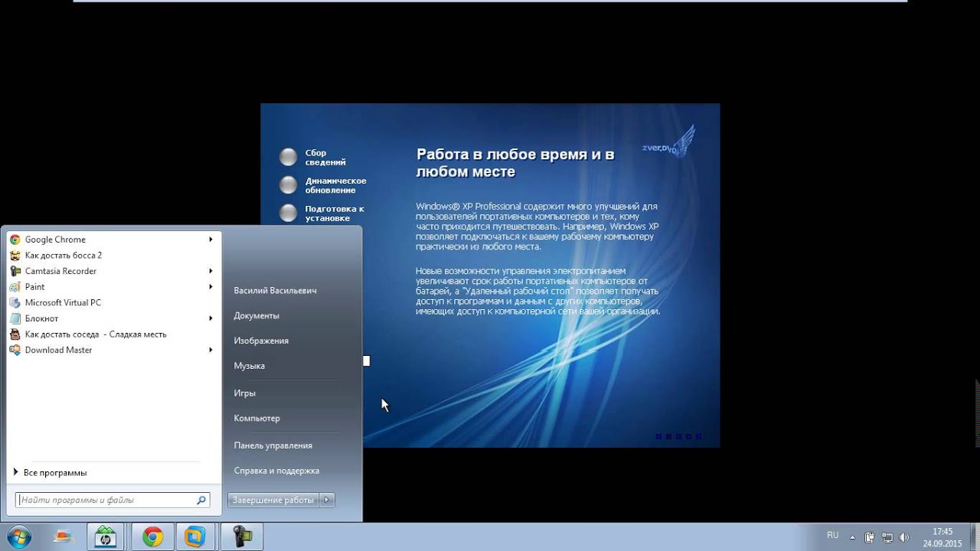Click the search magnifier icon
Screen dimensions: 980x551
201,500
